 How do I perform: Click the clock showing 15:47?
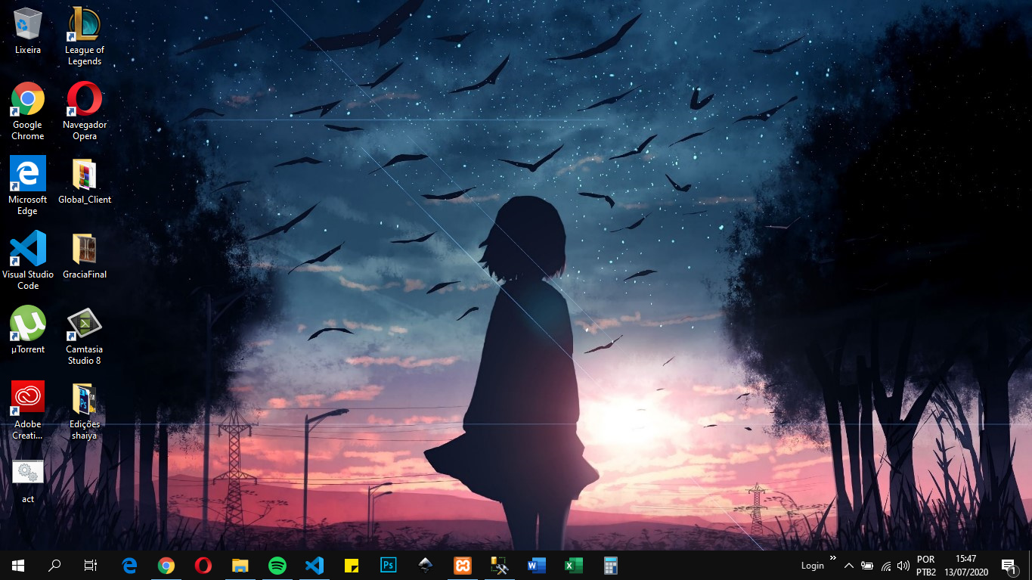[966, 566]
